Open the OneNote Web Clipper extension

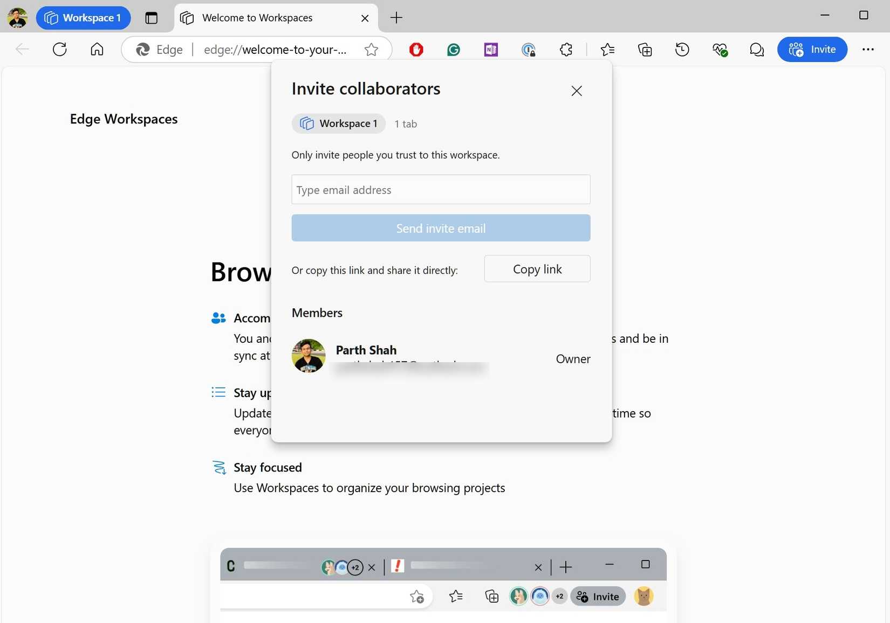click(x=491, y=50)
